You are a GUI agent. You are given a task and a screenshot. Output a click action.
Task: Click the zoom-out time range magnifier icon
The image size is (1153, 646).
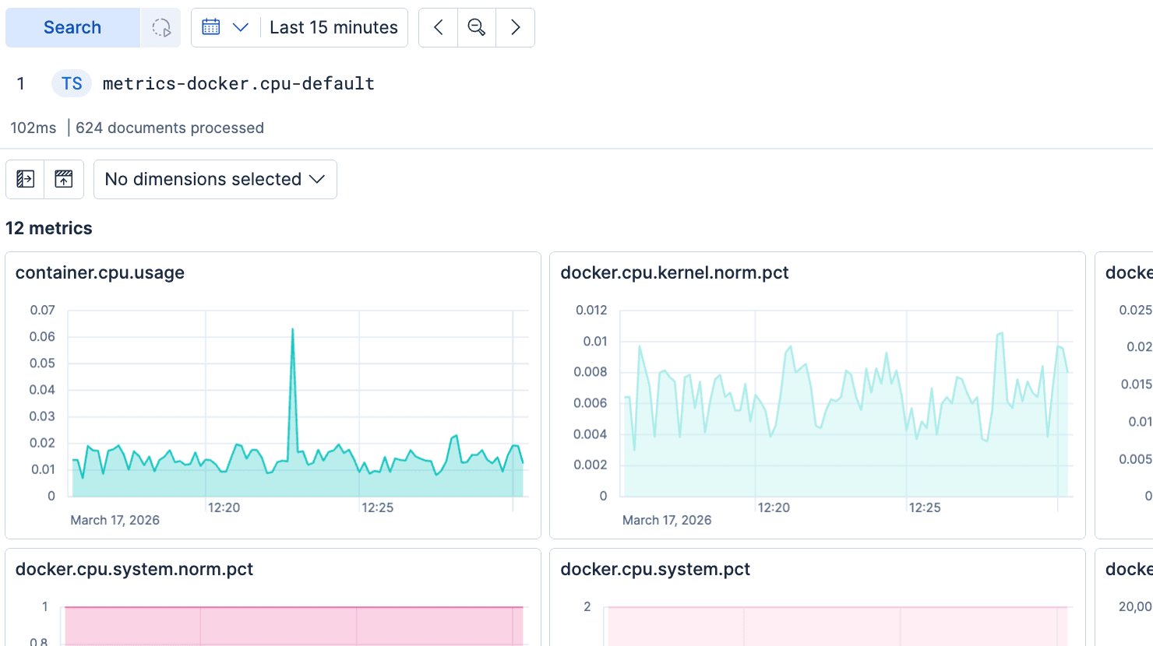tap(476, 26)
